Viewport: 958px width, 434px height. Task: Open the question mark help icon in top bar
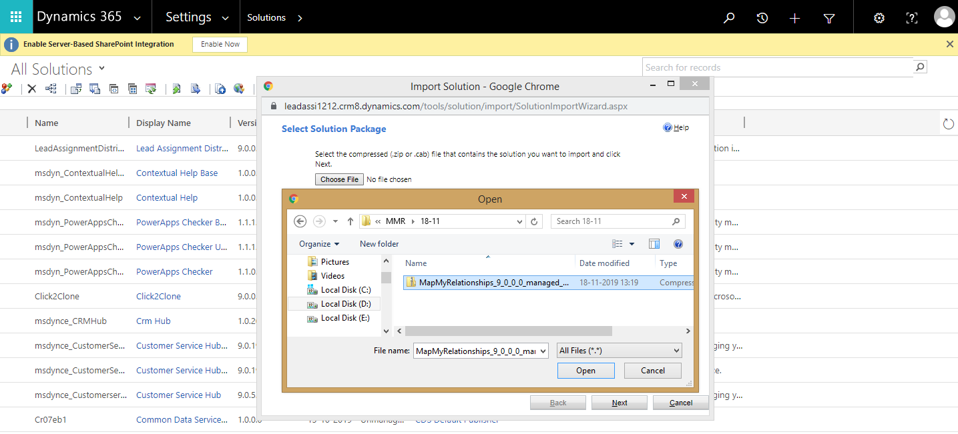tap(911, 18)
